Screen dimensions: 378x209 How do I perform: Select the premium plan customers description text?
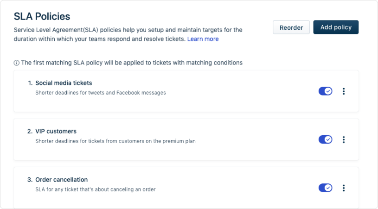[115, 141]
